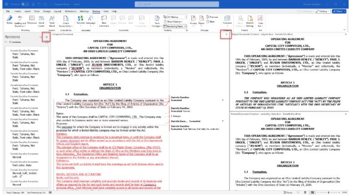The height and width of the screenshot is (195, 350).
Task: Switch to Focus mode in status bar
Action: point(288,192)
